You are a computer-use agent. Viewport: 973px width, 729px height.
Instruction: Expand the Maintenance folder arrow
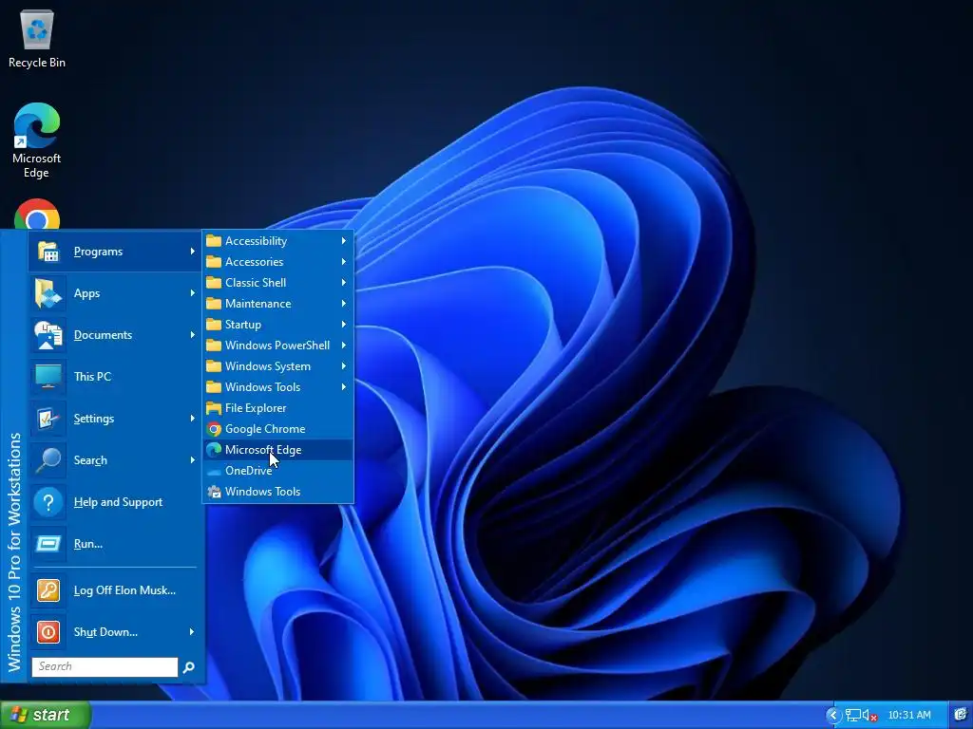(x=344, y=304)
